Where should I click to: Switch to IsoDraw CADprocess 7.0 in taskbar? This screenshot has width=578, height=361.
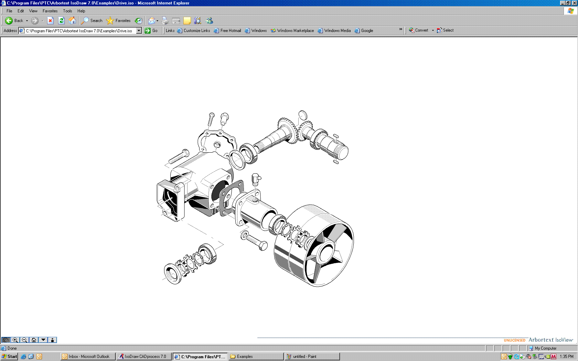[x=144, y=357]
